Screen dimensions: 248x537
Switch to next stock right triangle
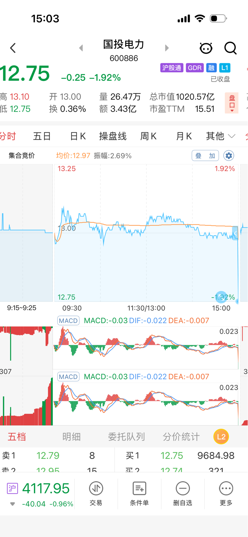pyautogui.click(x=167, y=48)
